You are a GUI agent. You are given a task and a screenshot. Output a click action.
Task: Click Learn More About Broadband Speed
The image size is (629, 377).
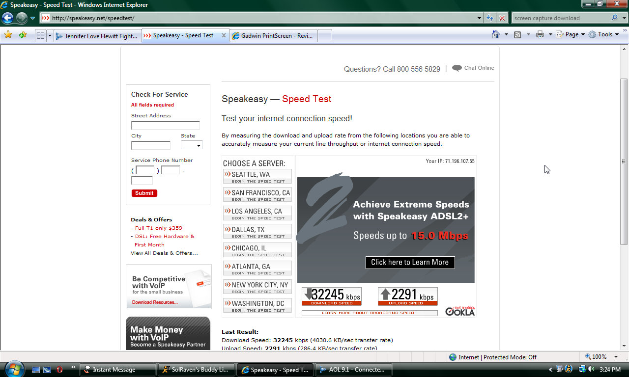point(370,313)
